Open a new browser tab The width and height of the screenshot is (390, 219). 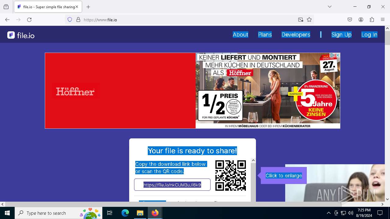[88, 7]
